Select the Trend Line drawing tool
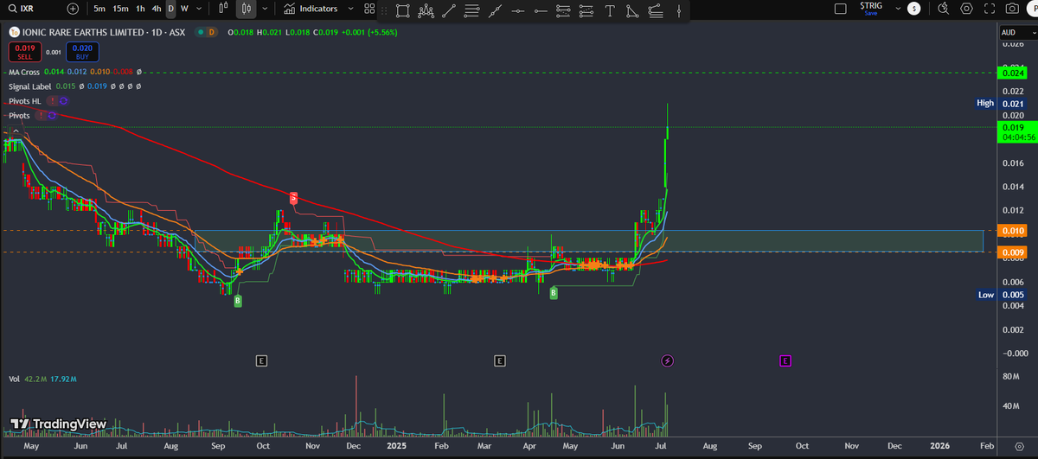 449,10
